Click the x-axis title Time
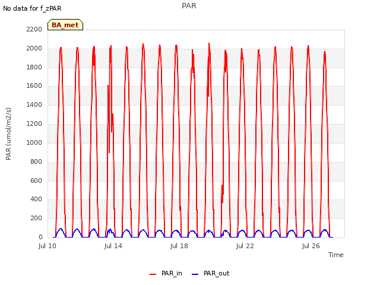The height and width of the screenshot is (285, 380). pos(336,255)
